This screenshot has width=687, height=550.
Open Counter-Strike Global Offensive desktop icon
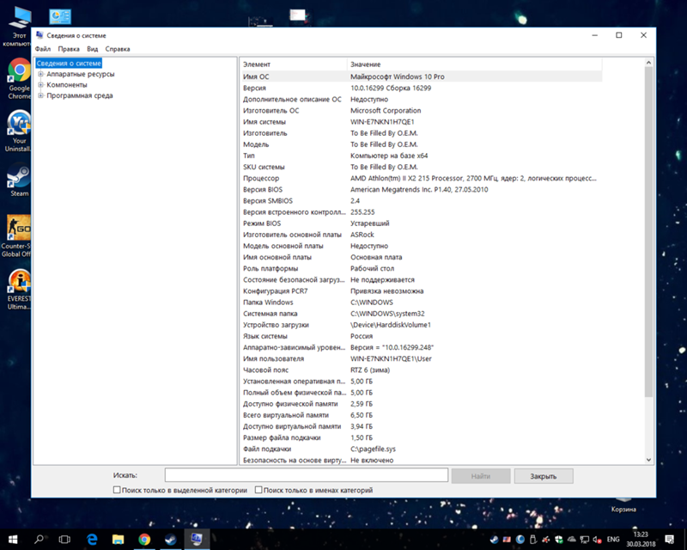coord(16,235)
